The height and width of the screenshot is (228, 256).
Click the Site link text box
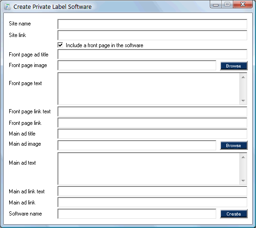[x=152, y=35]
